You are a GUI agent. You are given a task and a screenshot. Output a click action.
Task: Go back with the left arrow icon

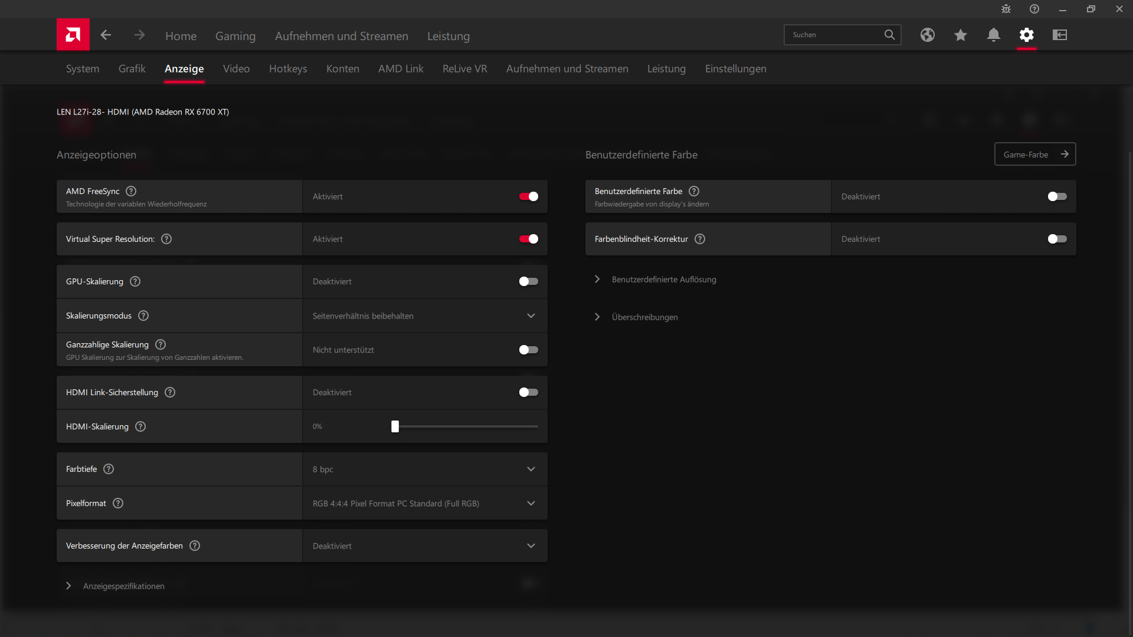pos(106,35)
